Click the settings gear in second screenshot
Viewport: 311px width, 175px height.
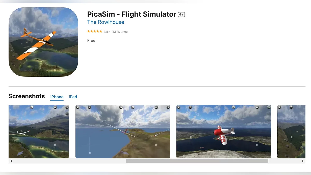(133, 107)
